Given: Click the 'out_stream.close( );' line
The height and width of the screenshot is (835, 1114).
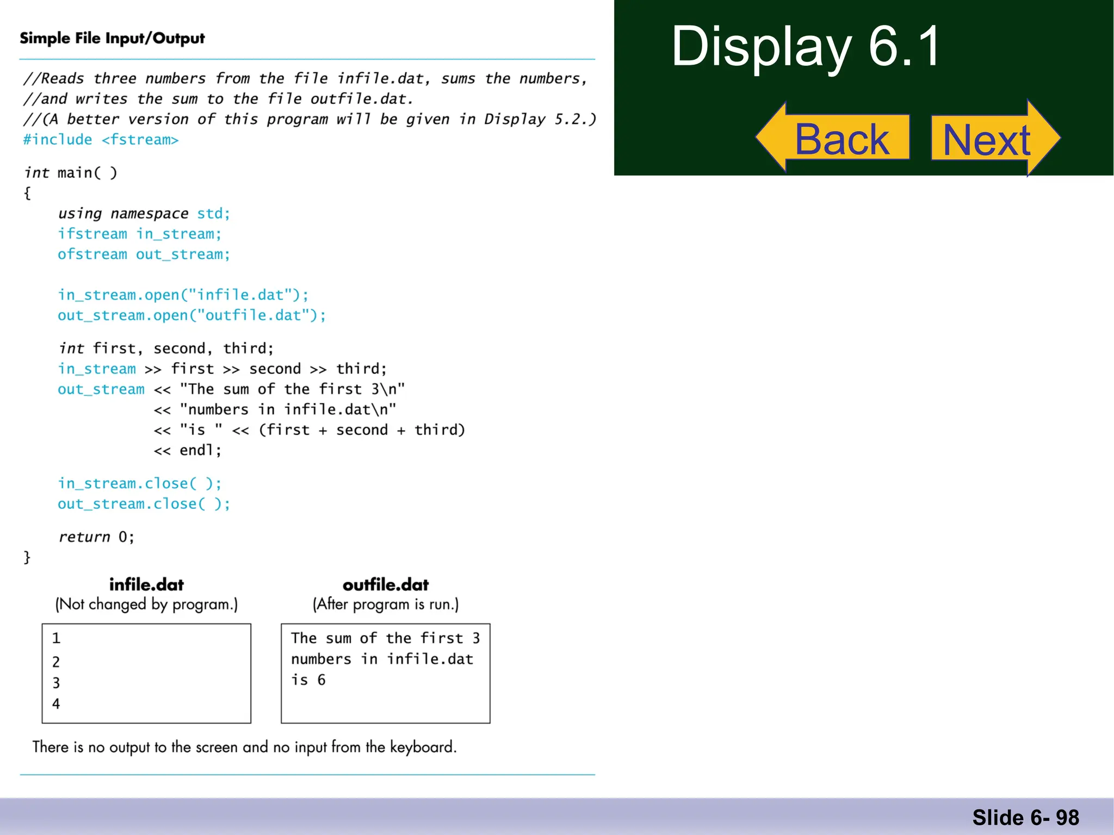Looking at the screenshot, I should 144,504.
